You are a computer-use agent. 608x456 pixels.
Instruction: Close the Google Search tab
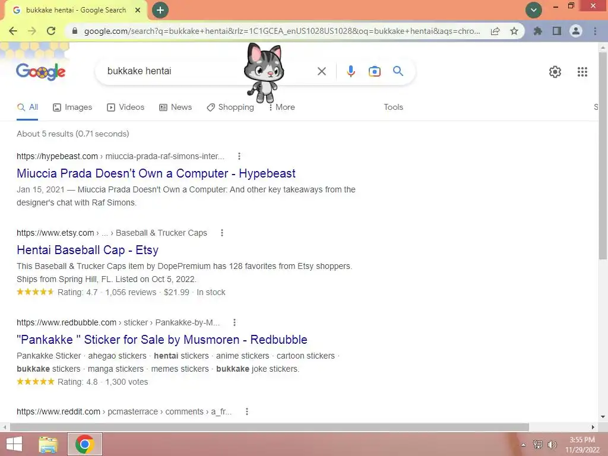click(x=138, y=10)
